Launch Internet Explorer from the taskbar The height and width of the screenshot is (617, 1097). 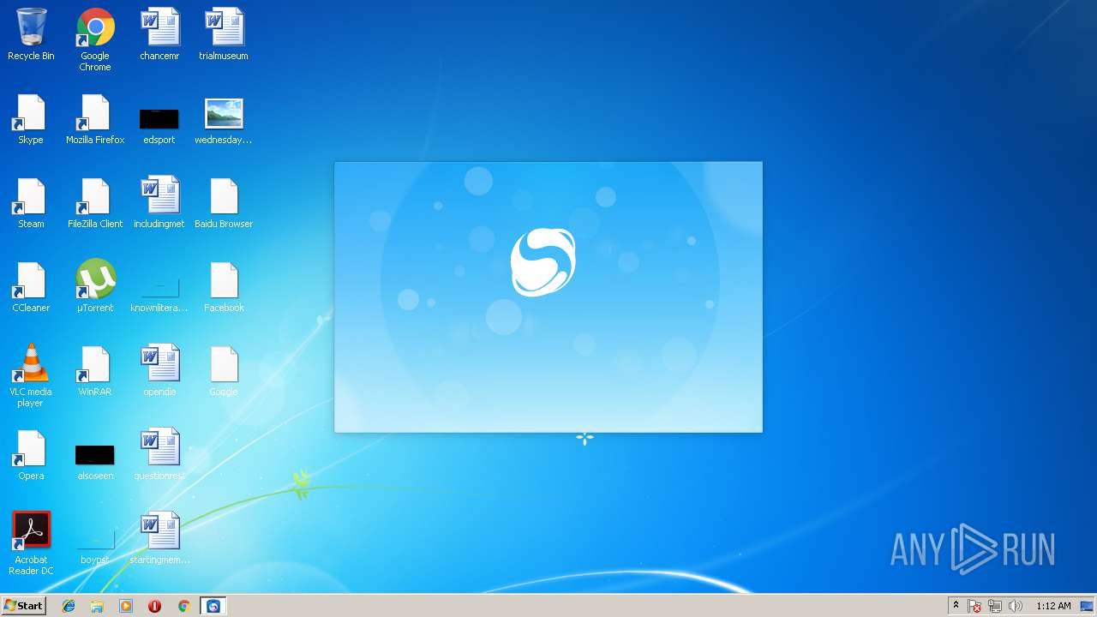point(69,606)
